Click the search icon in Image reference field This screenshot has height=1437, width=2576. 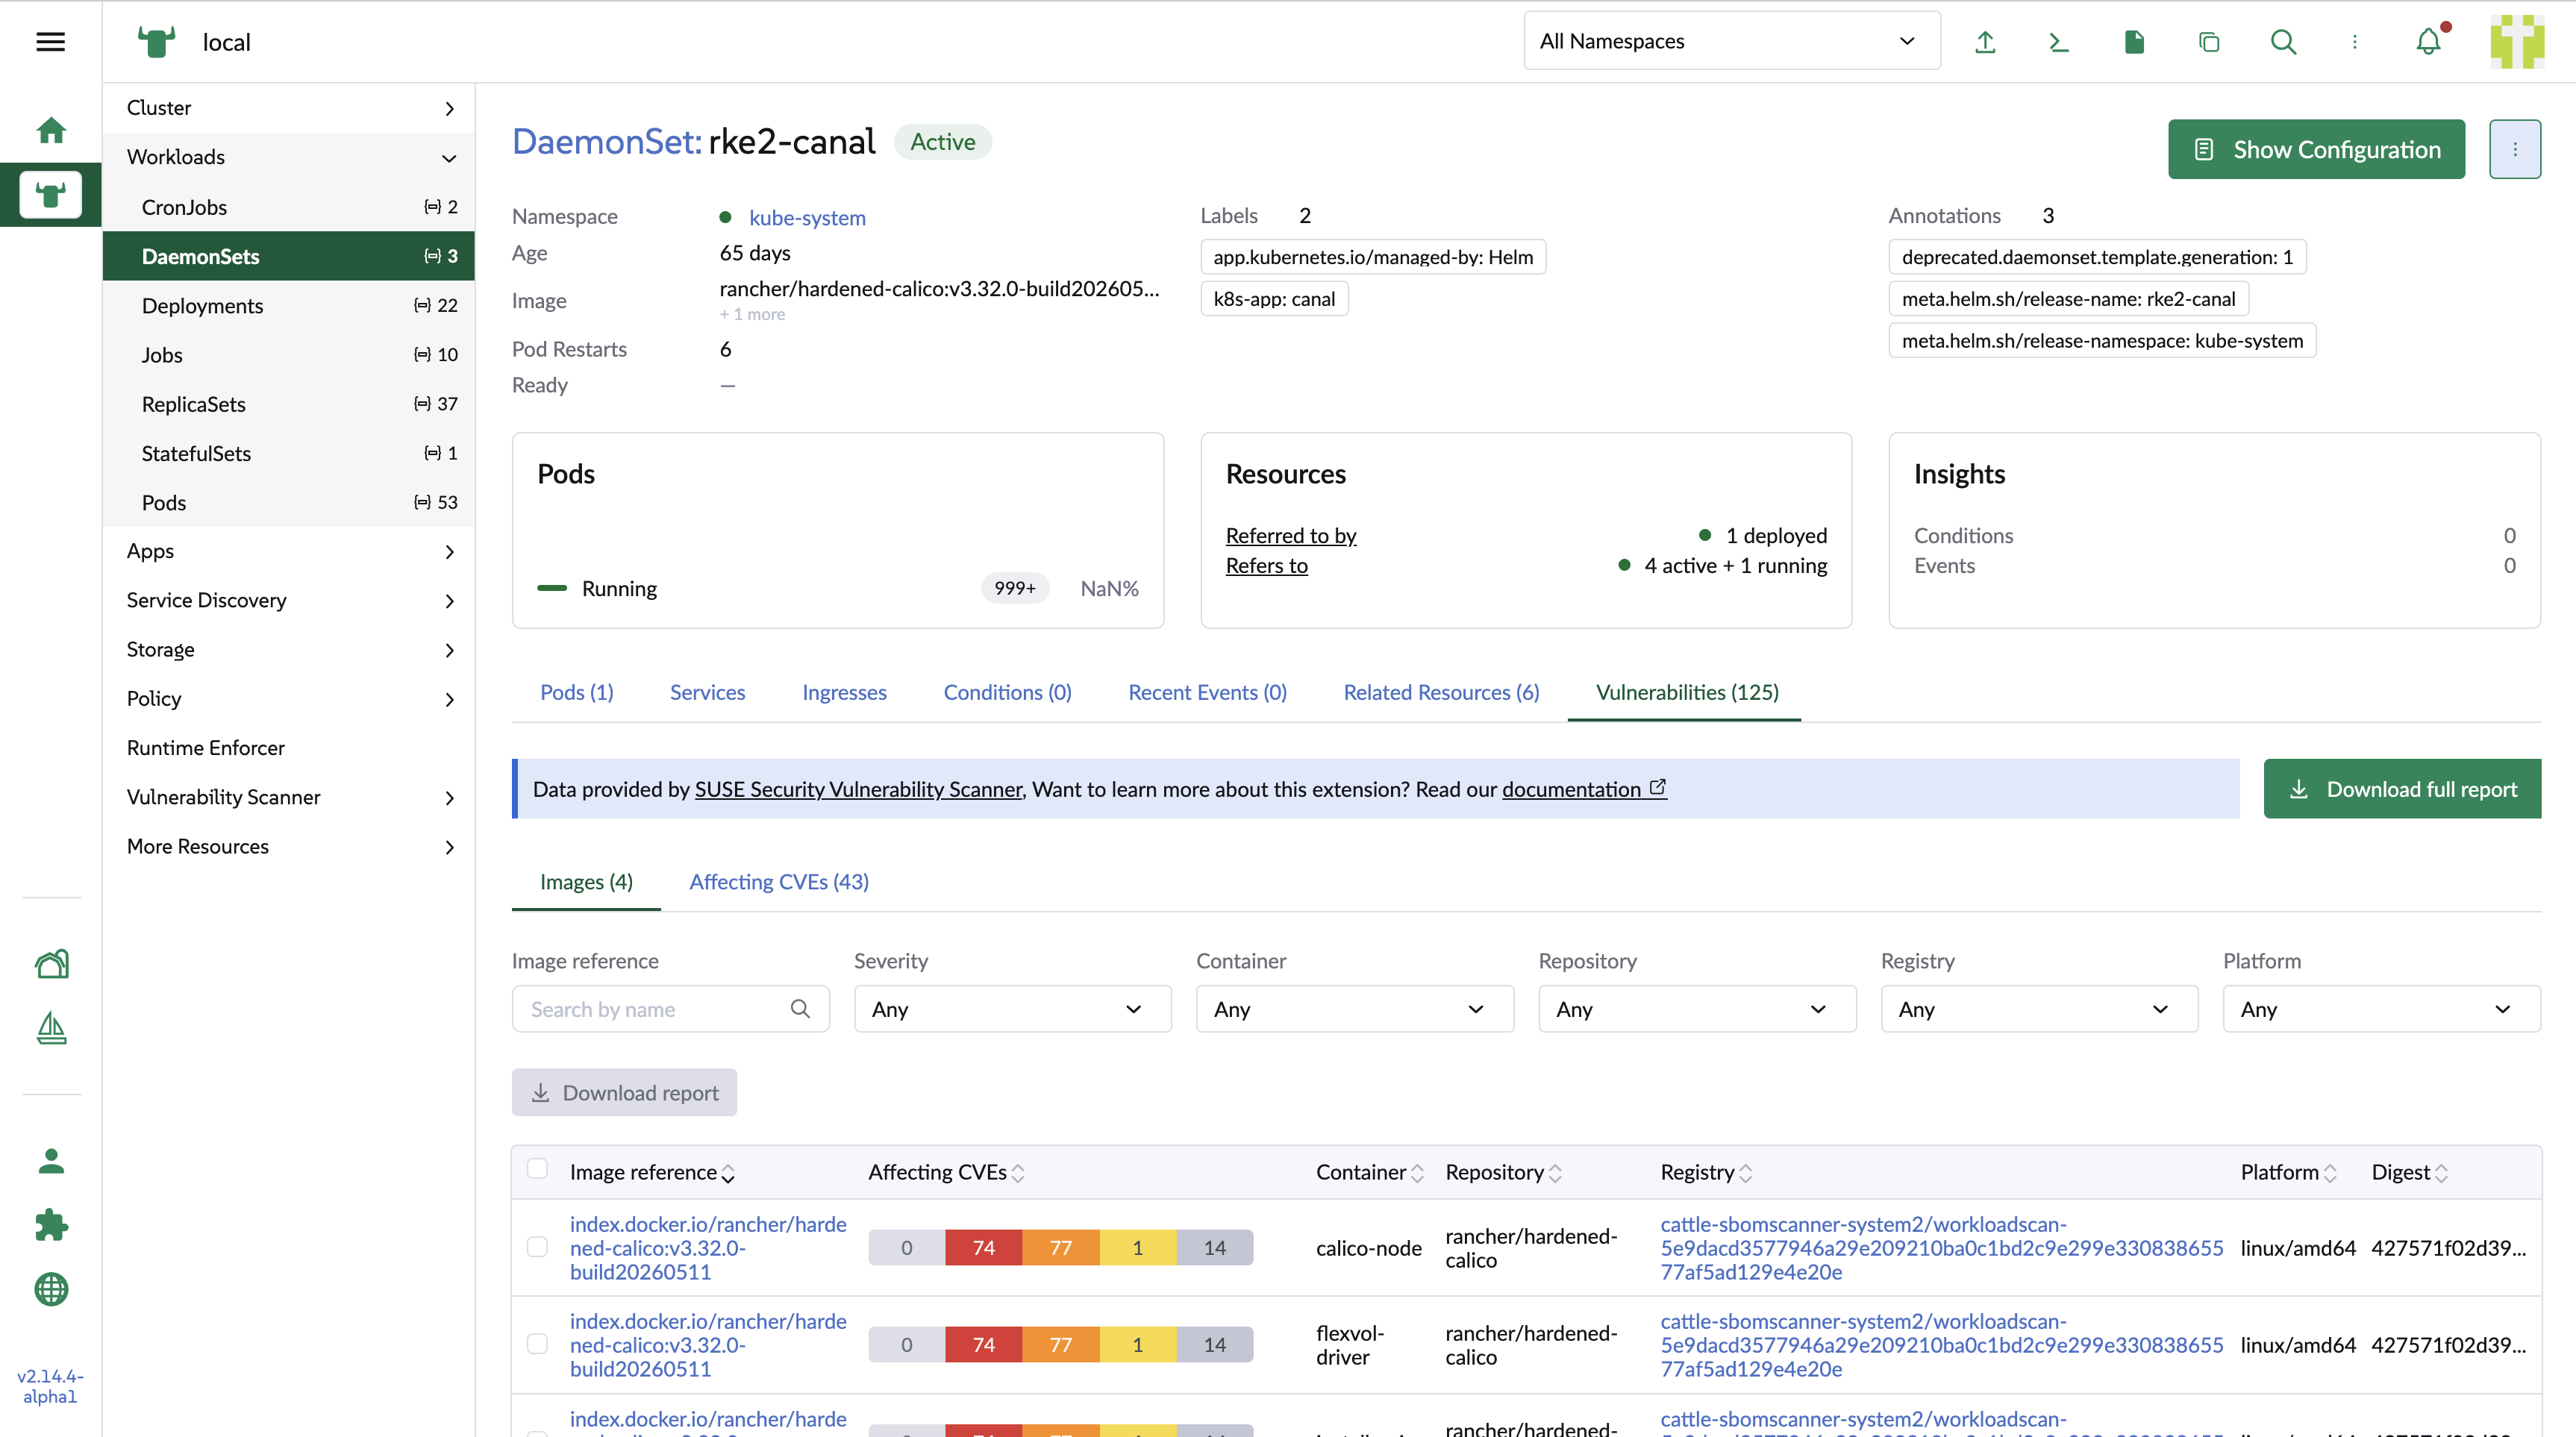(800, 1008)
